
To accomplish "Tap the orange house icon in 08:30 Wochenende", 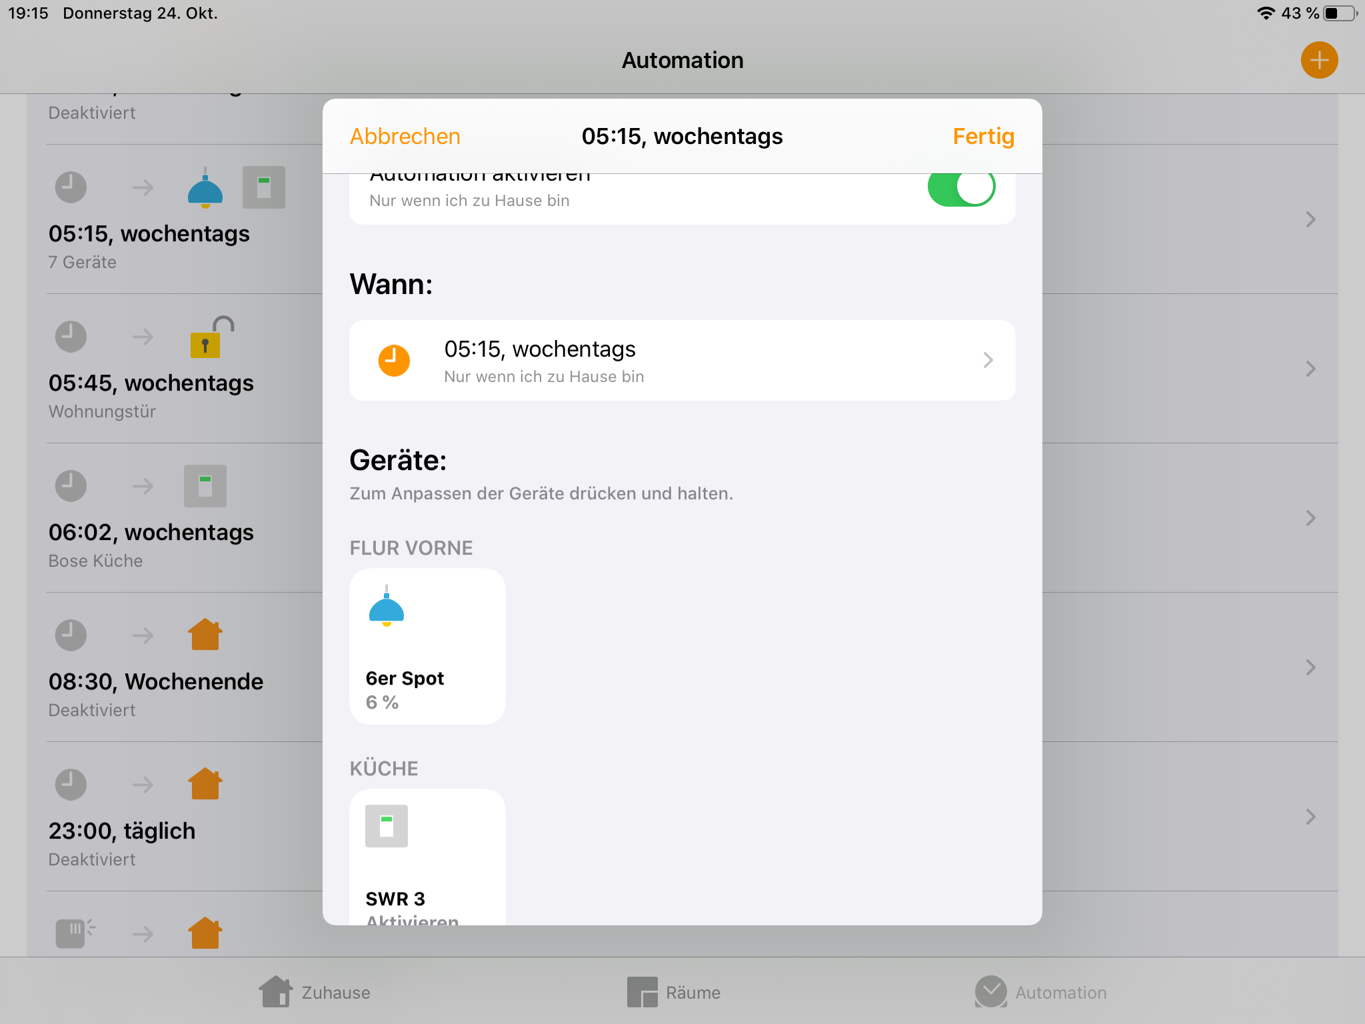I will (x=205, y=635).
